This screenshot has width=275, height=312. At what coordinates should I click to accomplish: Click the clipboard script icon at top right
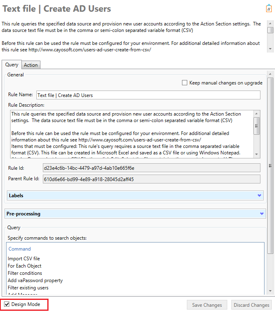click(269, 8)
